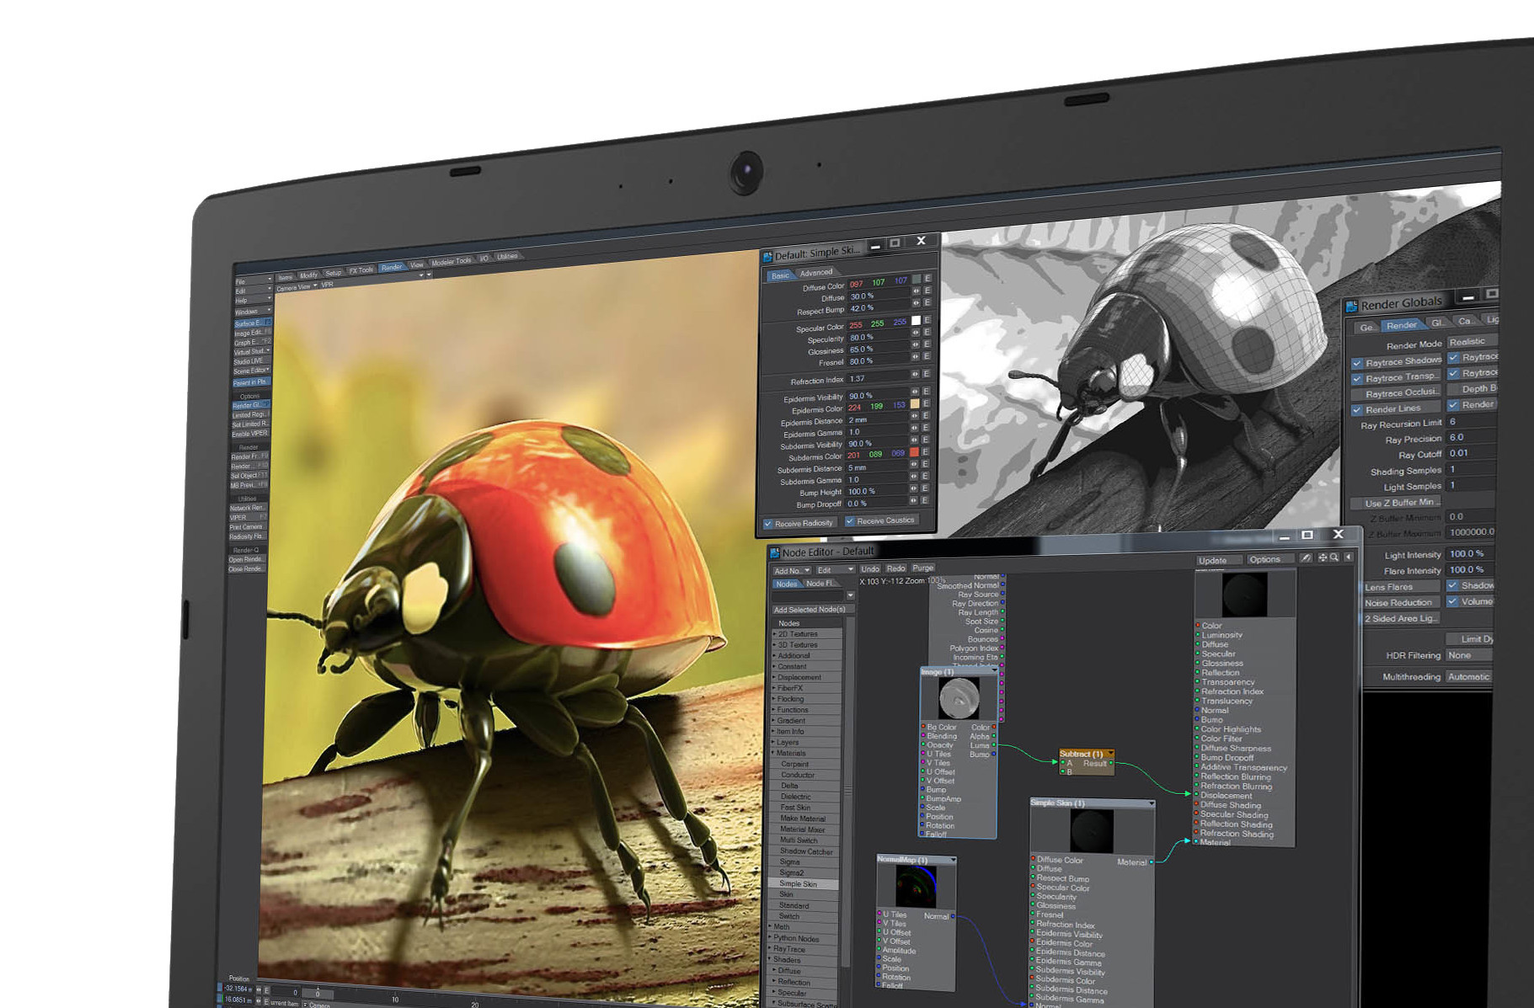This screenshot has height=1008, width=1534.
Task: Toggle the Noise Reduction option
Action: tap(1402, 603)
